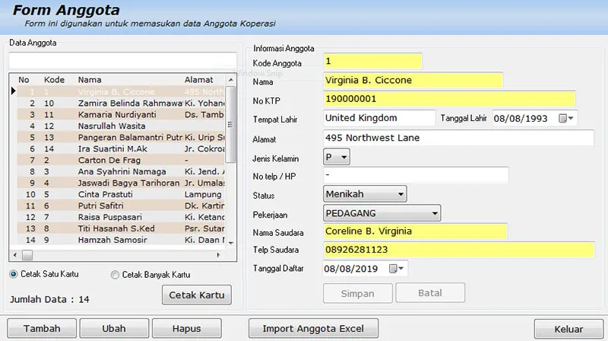Click the Telp Saudara field
The height and width of the screenshot is (341, 608).
click(x=459, y=250)
